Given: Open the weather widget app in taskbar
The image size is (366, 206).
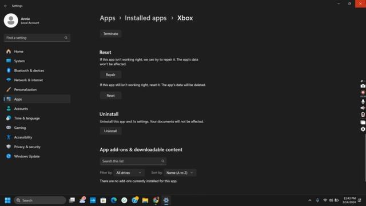Looking at the screenshot, I should [x=82, y=200].
